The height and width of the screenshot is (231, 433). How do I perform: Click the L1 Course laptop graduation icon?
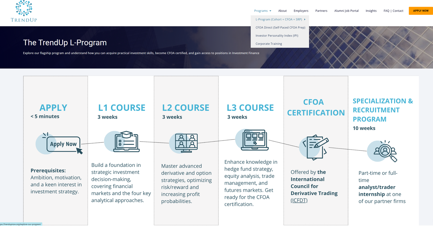click(x=122, y=141)
